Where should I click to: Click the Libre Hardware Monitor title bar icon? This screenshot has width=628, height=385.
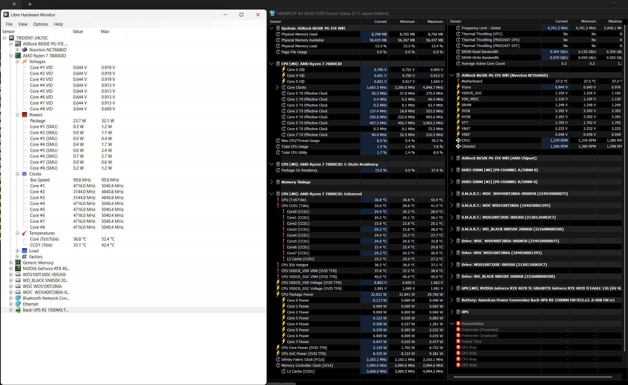pyautogui.click(x=6, y=15)
